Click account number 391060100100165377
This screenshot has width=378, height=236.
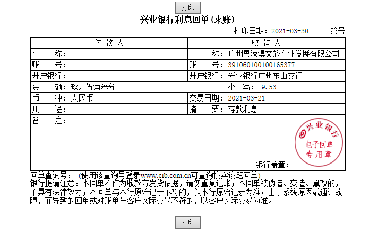click(261, 65)
